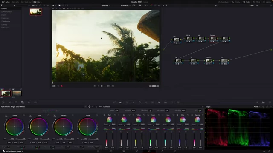Switch gallery to thumbnail grid view
Image resolution: width=273 pixels, height=153 pixels.
pos(33,6)
